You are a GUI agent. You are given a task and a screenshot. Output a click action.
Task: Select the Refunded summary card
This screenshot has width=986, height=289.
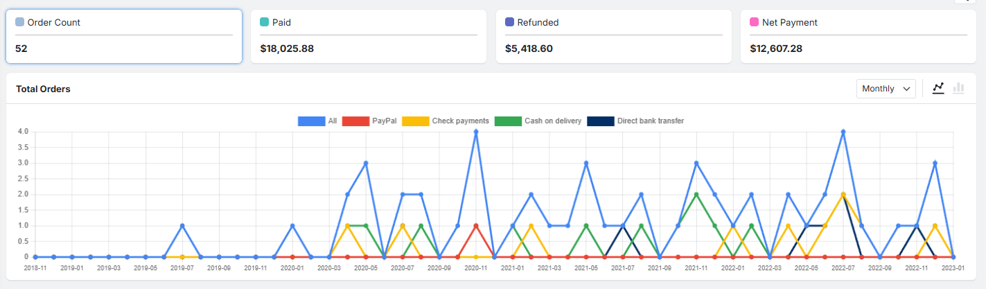(613, 36)
